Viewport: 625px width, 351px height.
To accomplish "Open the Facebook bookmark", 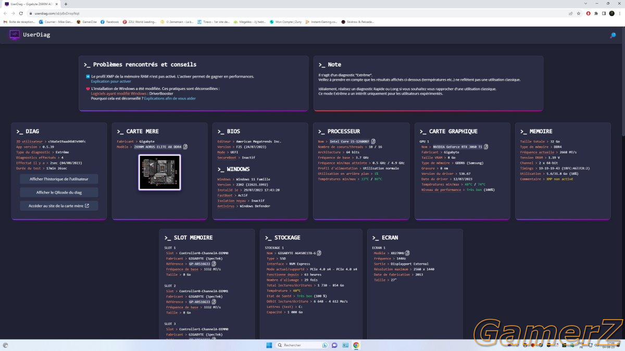I will click(110, 22).
